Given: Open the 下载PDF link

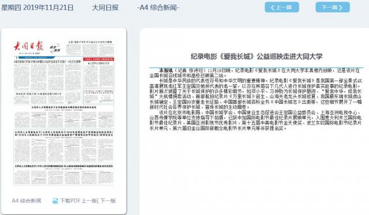Looking at the screenshot, I should [70, 201].
